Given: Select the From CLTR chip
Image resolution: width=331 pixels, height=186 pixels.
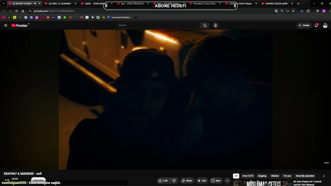Looking at the screenshot, I should [x=248, y=176].
